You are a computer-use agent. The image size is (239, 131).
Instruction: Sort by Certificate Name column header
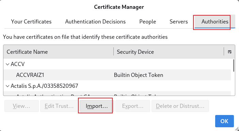[59, 52]
